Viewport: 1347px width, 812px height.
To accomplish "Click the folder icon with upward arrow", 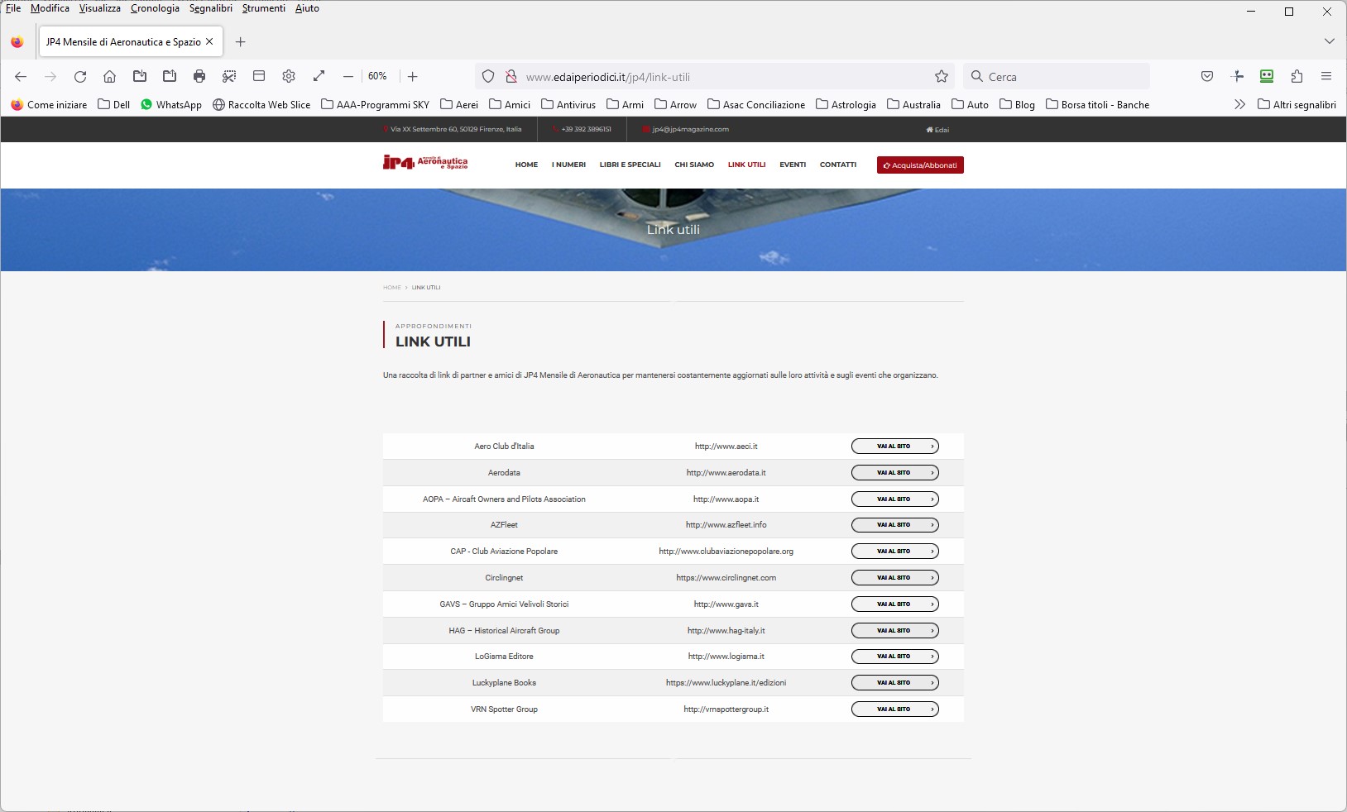I will (170, 76).
